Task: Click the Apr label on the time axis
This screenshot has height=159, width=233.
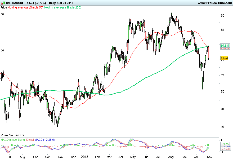Action: click(121, 157)
